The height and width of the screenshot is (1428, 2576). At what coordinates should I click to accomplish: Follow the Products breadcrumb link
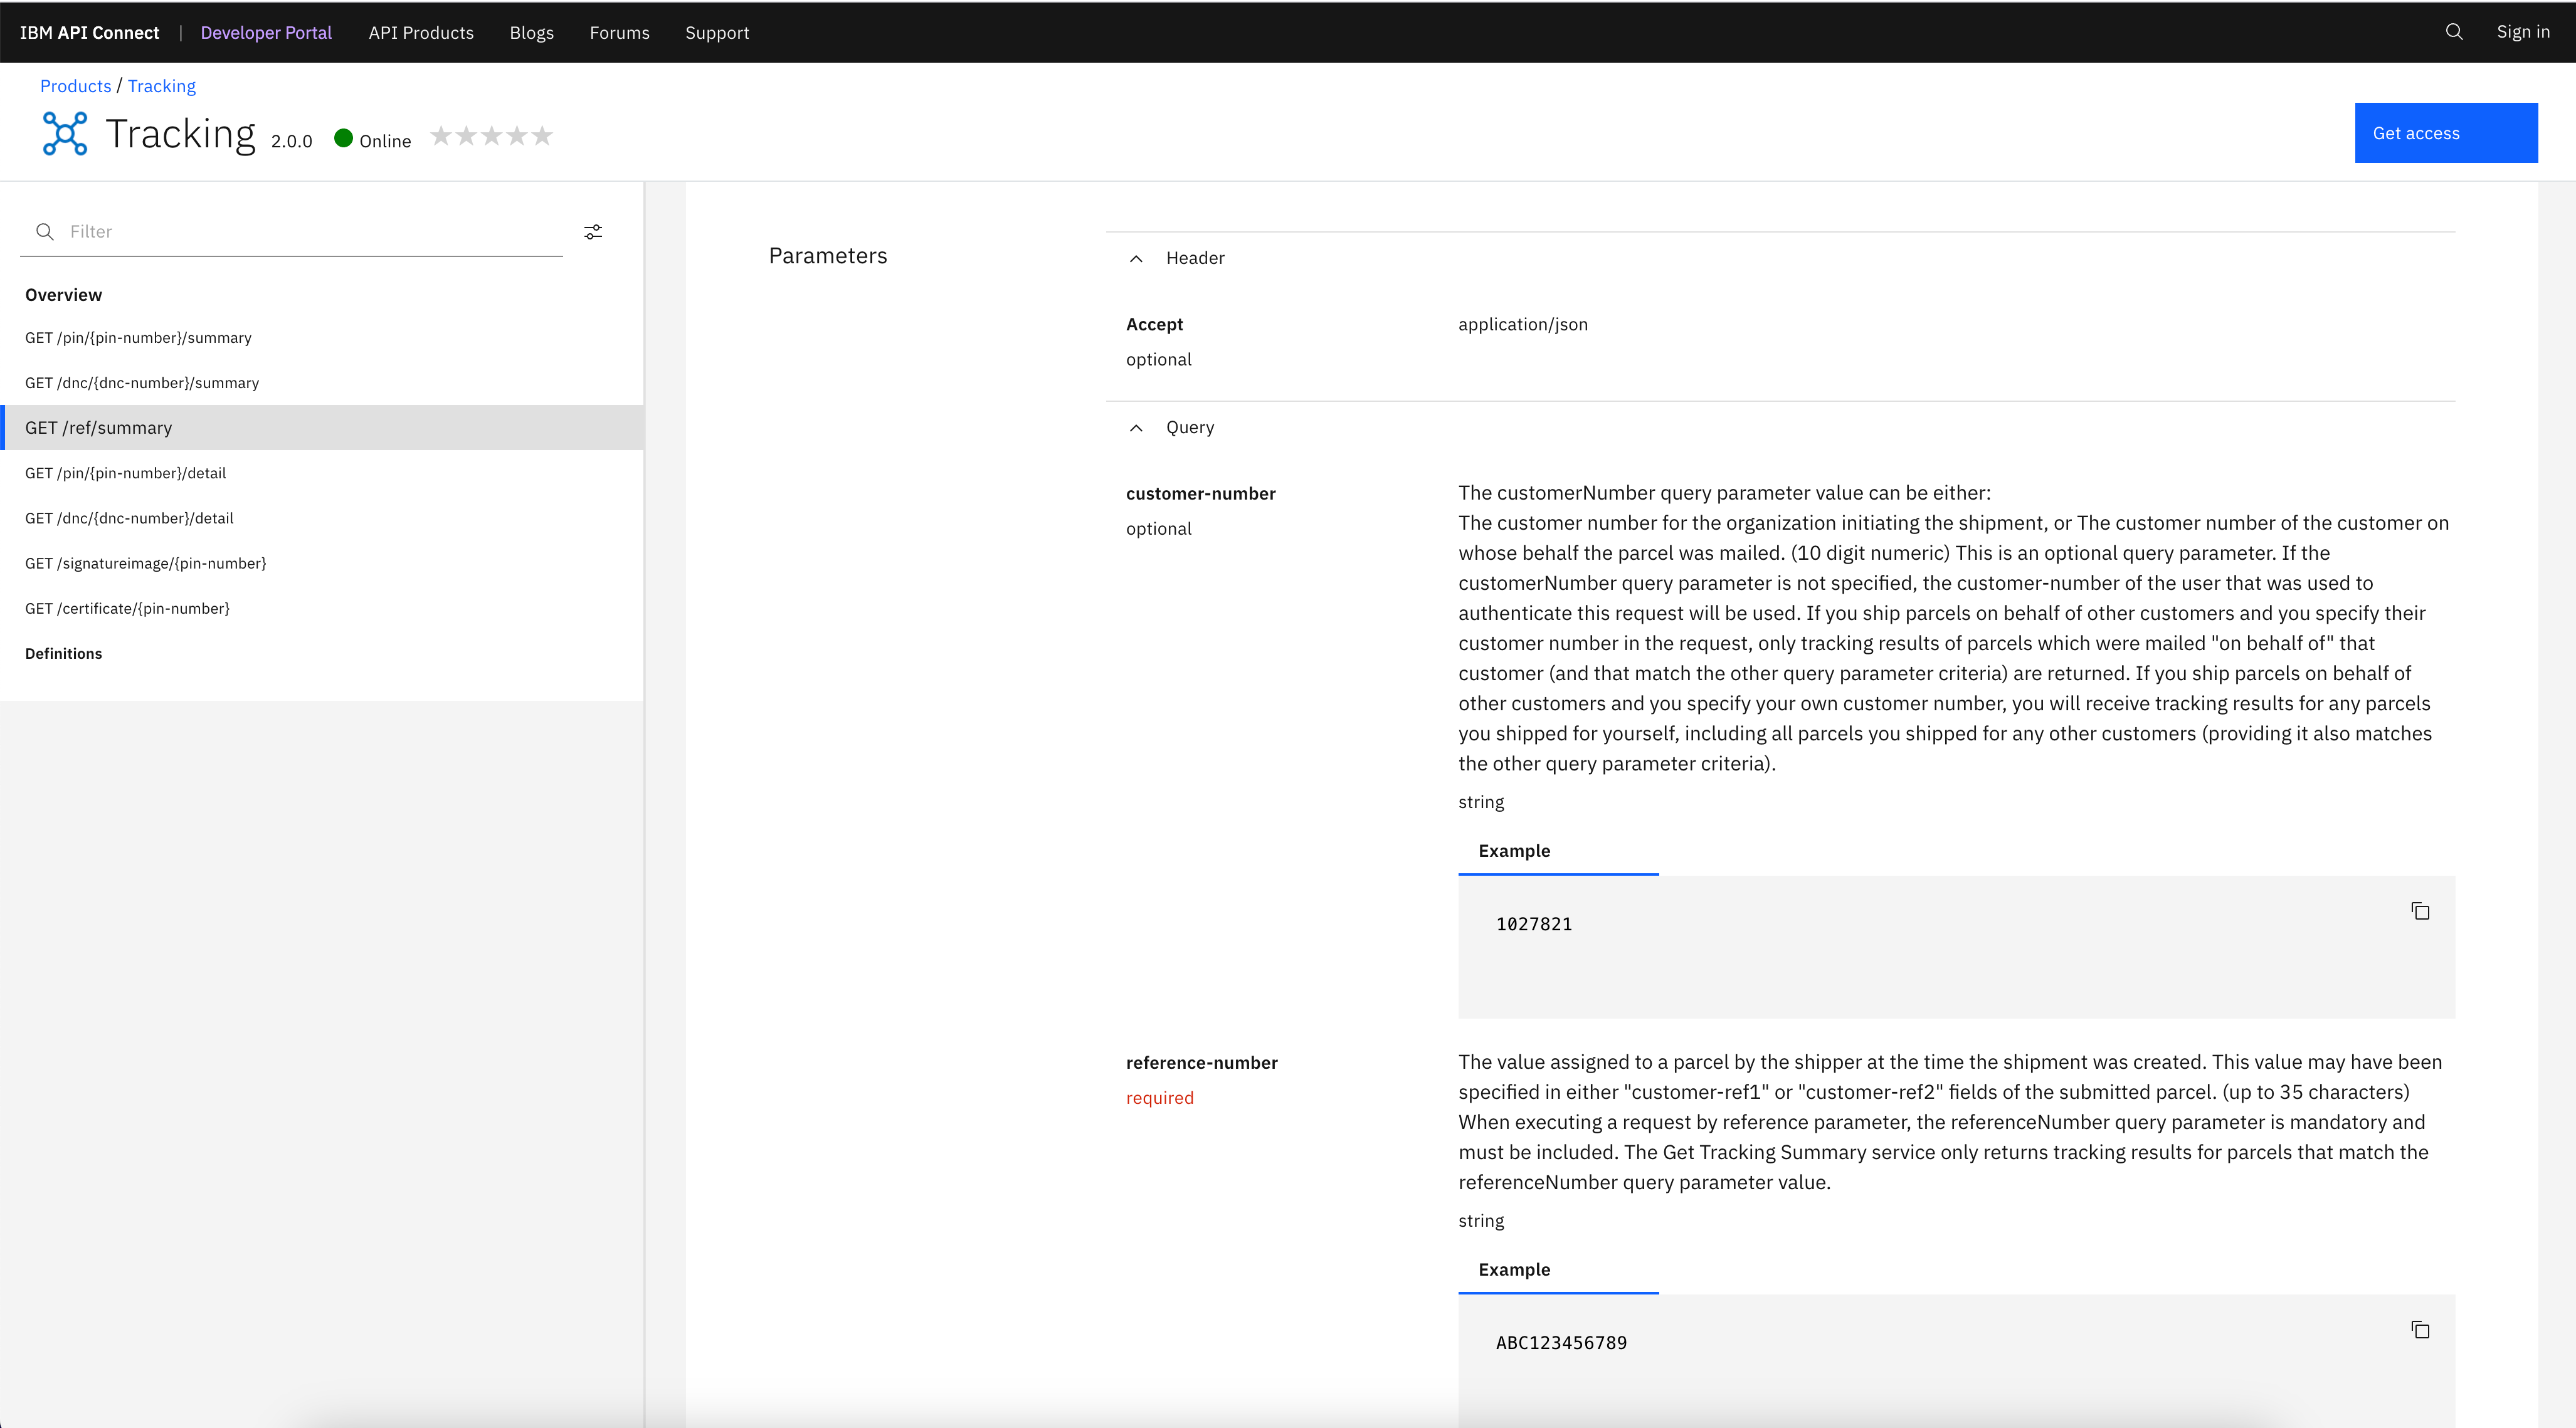tap(75, 86)
